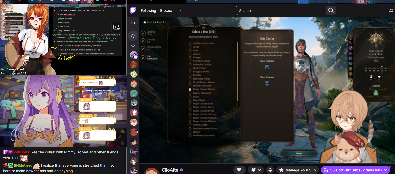Image resolution: width=395 pixels, height=174 pixels.
Task: Open the Stories icon in sidebar
Action: pyautogui.click(x=133, y=36)
